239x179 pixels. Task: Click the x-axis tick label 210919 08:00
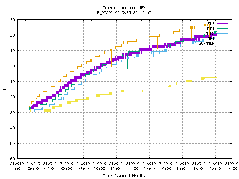[x=66, y=166]
